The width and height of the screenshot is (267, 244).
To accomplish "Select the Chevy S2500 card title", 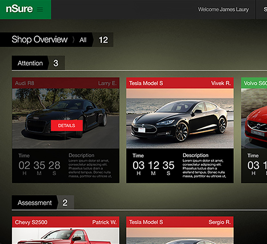I will (x=31, y=222).
